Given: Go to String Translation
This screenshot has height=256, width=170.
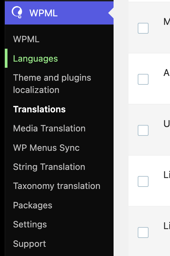Looking at the screenshot, I should point(49,167).
